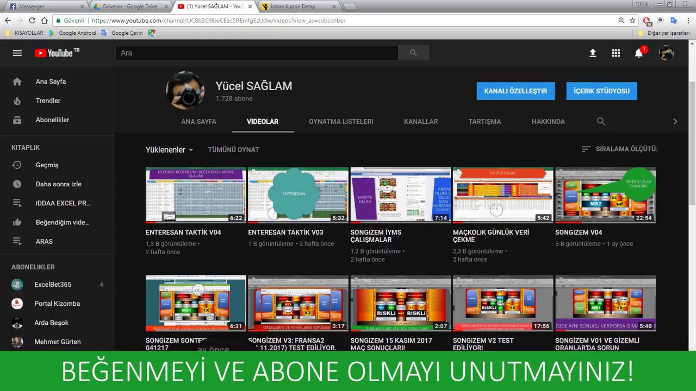Click the browser zoom magnifier icon in address bar
Screen dimensions: 696x391
[622, 21]
